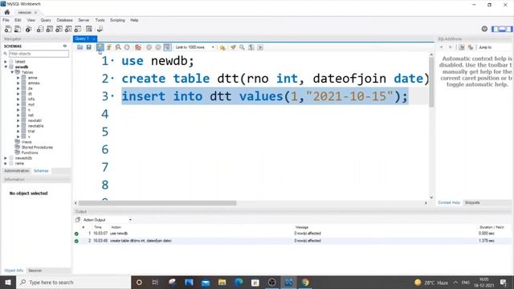Expand the info table node
Image resolution: width=514 pixels, height=289 pixels.
[x=18, y=99]
